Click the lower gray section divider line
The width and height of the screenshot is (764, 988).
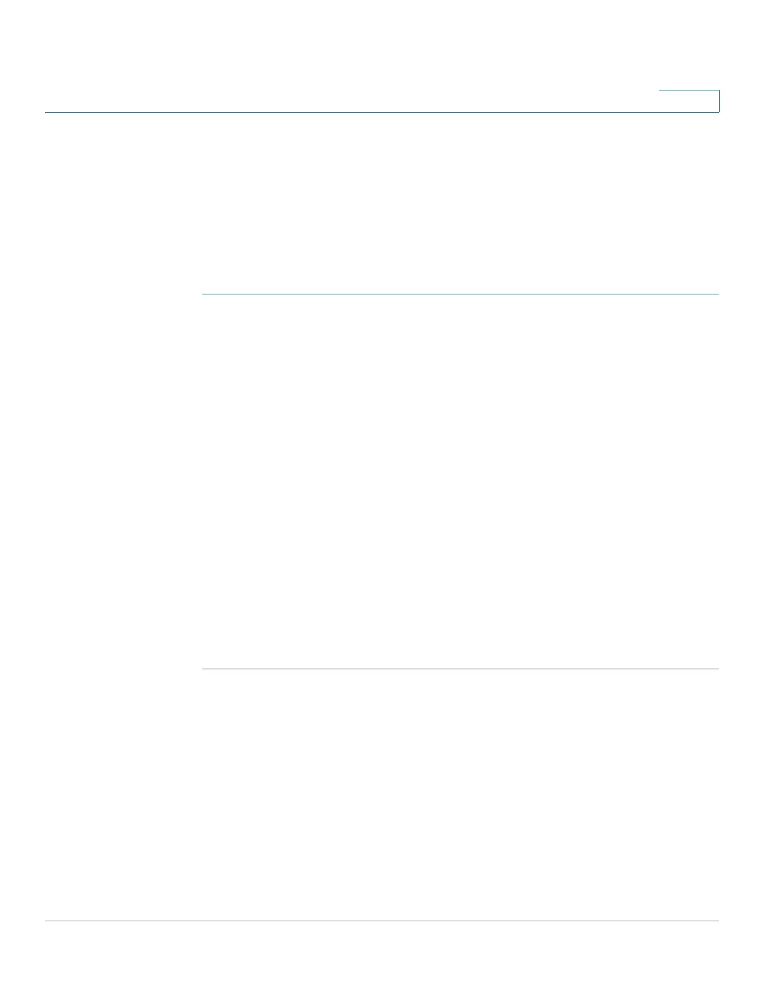point(461,669)
